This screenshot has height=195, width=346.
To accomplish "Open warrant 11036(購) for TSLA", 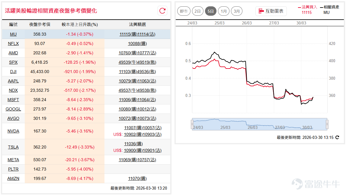I will [x=133, y=144].
